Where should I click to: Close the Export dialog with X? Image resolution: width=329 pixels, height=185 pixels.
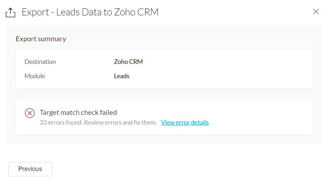[316, 12]
